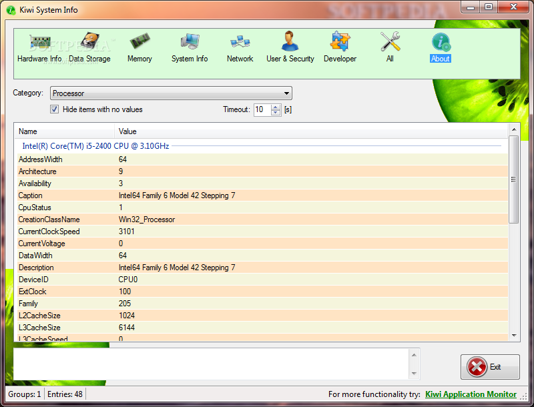The width and height of the screenshot is (534, 407).
Task: Select the L2CacheSize row
Action: click(262, 316)
